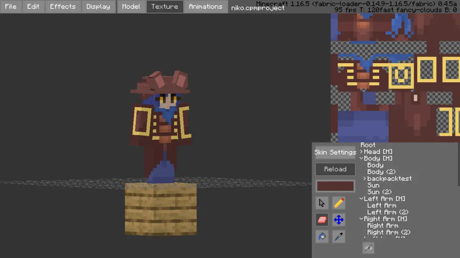Switch to the Texture tab

point(165,7)
